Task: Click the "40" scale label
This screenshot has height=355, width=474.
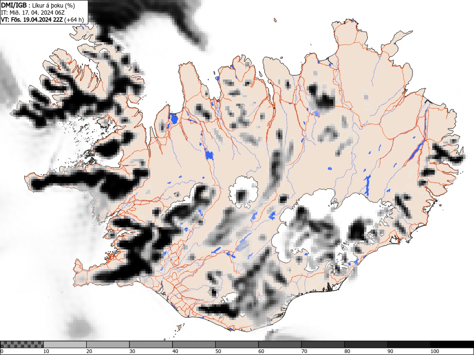Action: [175, 351]
